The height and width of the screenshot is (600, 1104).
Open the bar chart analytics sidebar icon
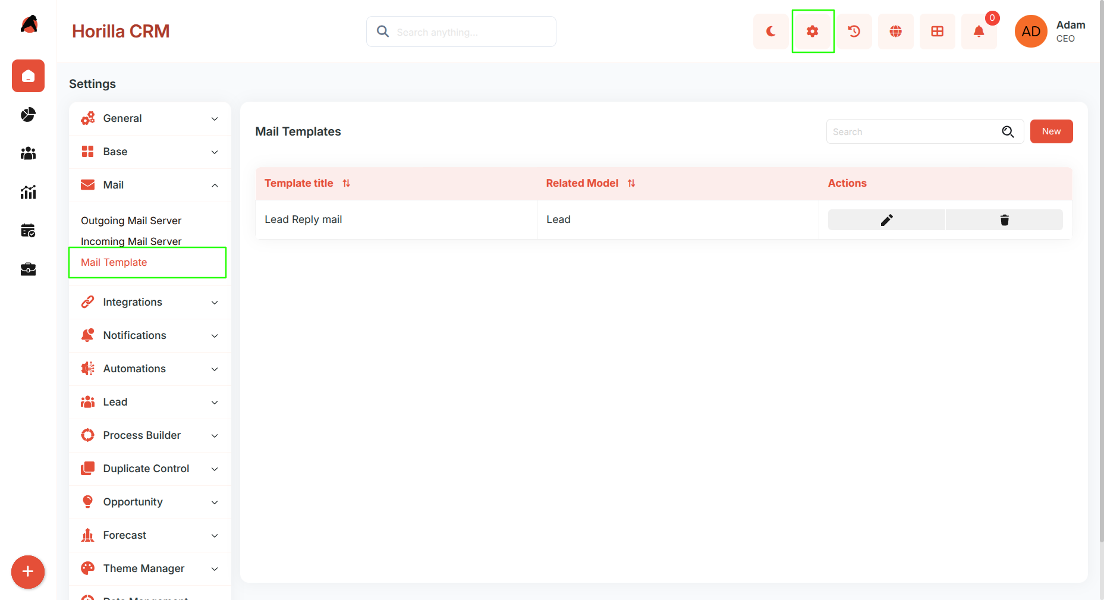click(x=28, y=192)
